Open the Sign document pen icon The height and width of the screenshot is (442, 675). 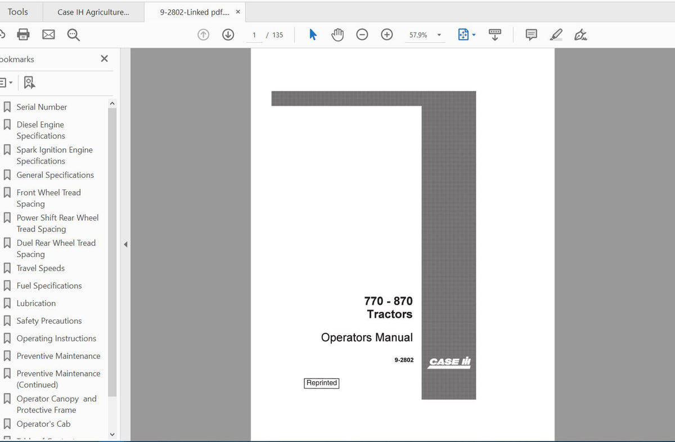[x=580, y=35]
